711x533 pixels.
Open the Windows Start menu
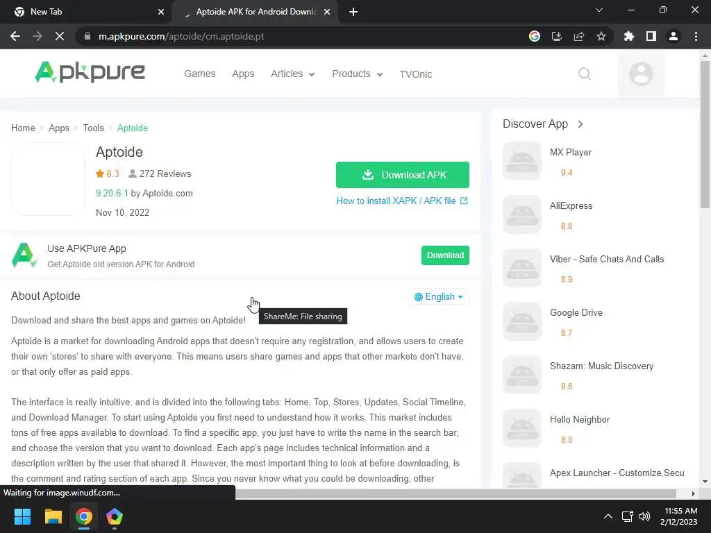coord(22,516)
